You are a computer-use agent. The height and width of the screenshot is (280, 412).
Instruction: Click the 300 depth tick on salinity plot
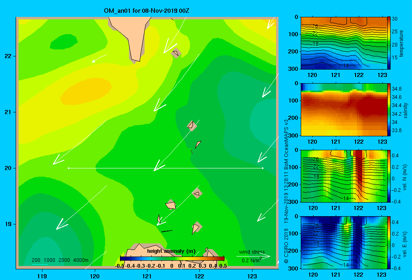pos(293,135)
